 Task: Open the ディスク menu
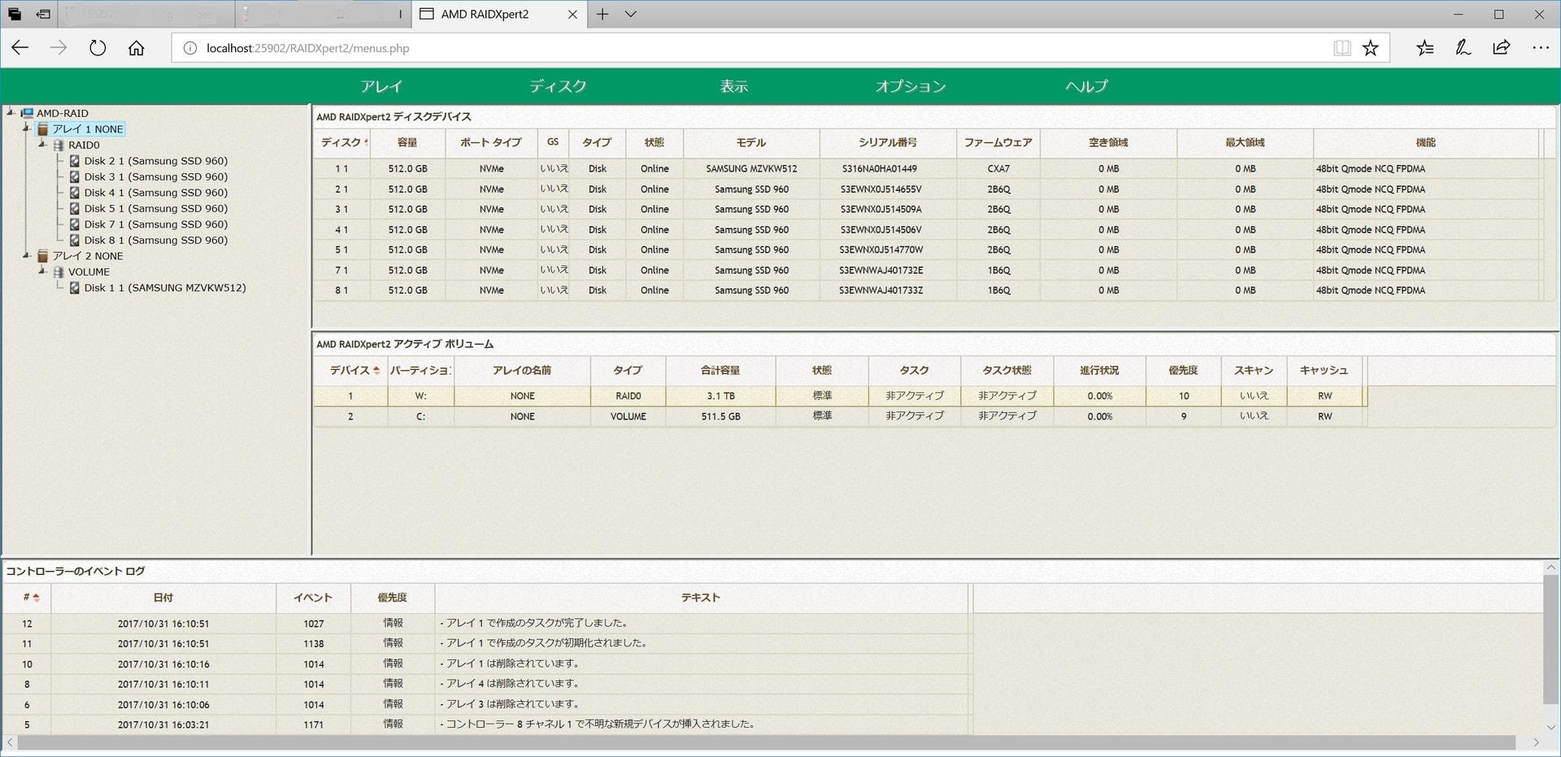pos(558,86)
